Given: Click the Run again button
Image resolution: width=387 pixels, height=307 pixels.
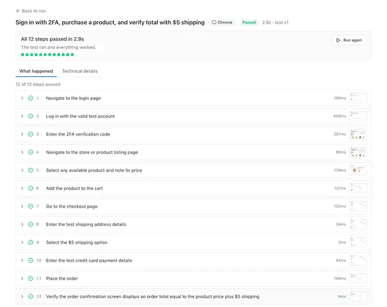Looking at the screenshot, I should coord(349,40).
